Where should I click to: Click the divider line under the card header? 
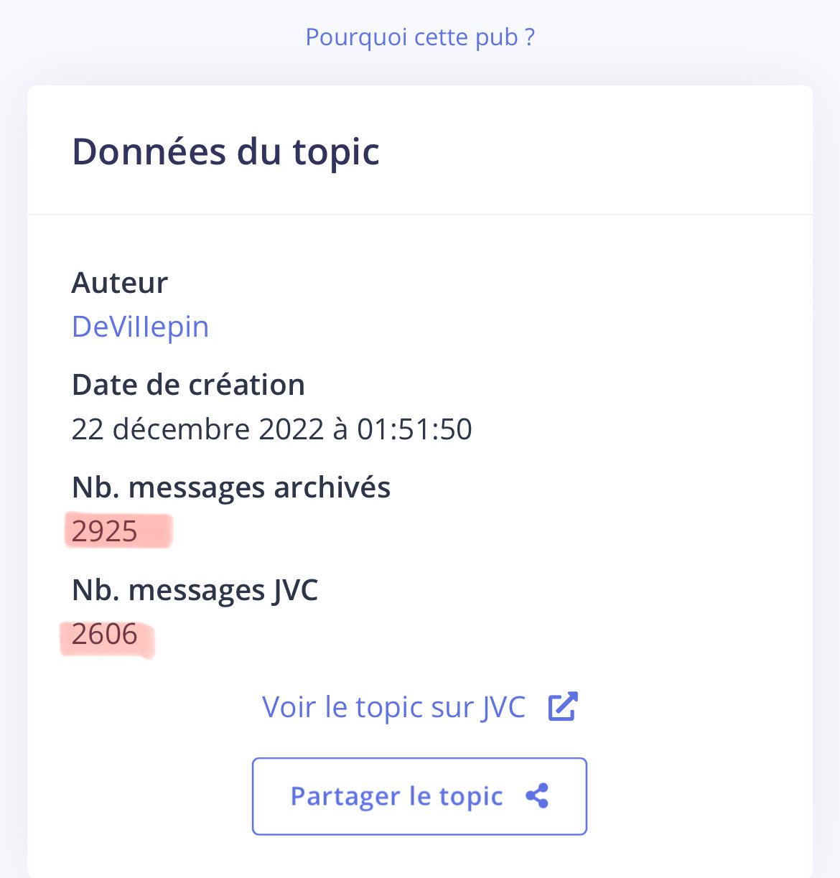pos(420,214)
